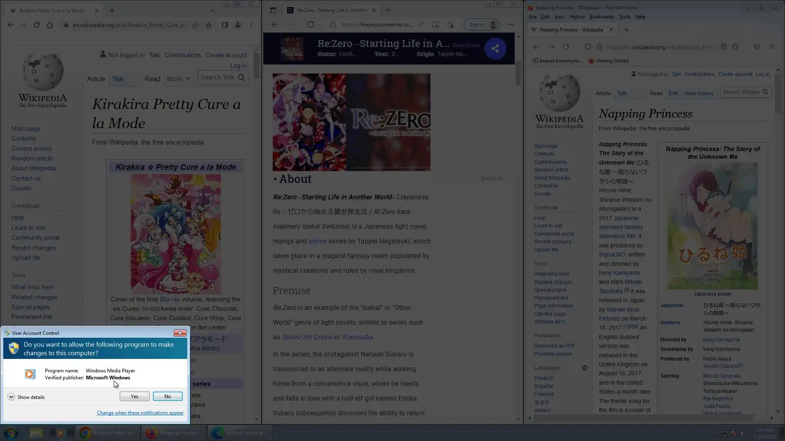785x441 pixels.
Task: Open Chrome tab search chevron
Action: 212,11
